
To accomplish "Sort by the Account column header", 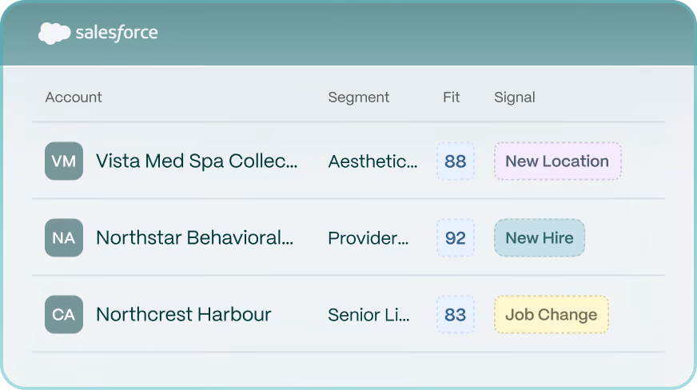I will tap(74, 97).
